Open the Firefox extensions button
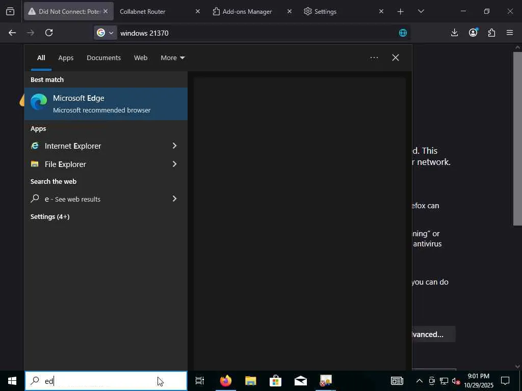This screenshot has width=522, height=391. 491,33
